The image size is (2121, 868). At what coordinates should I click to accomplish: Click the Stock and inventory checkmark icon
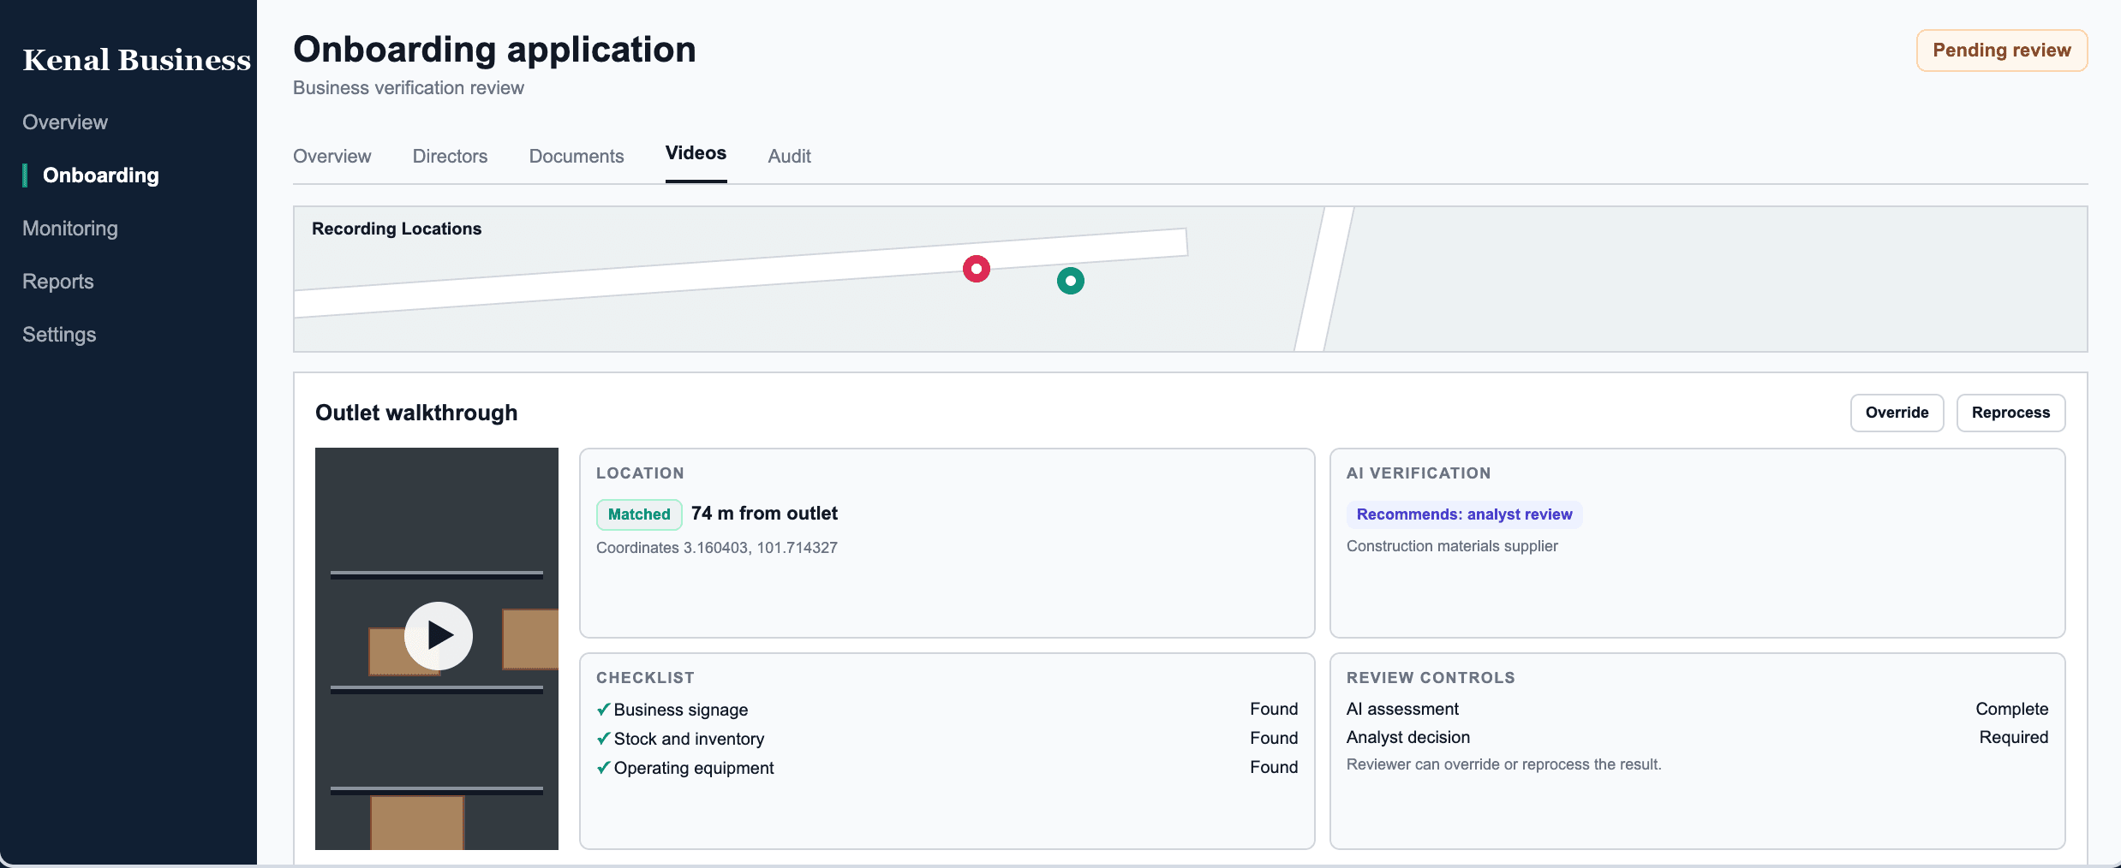[x=604, y=738]
